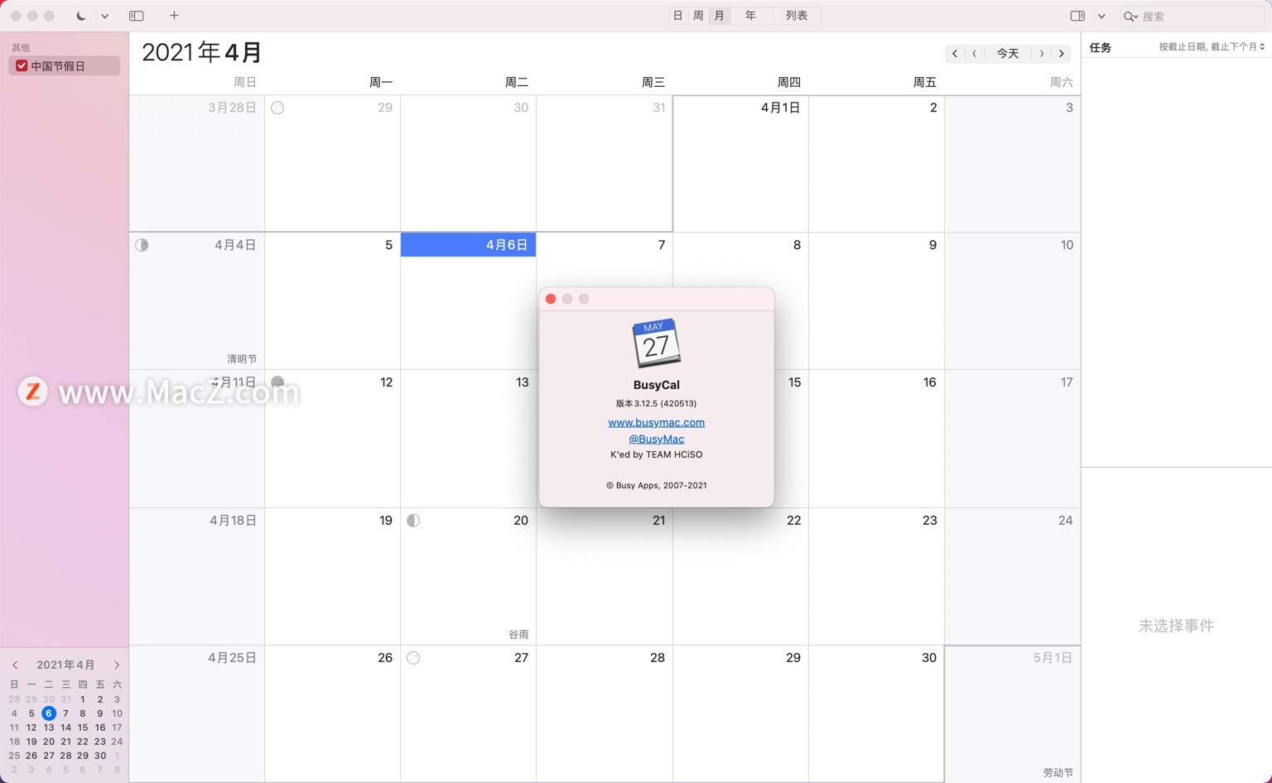Select the highlighted 4月6日 day cell header
This screenshot has height=783, width=1272.
[468, 245]
